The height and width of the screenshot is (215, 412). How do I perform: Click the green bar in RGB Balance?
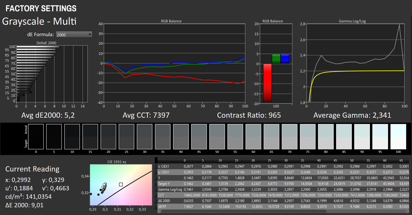[276, 59]
